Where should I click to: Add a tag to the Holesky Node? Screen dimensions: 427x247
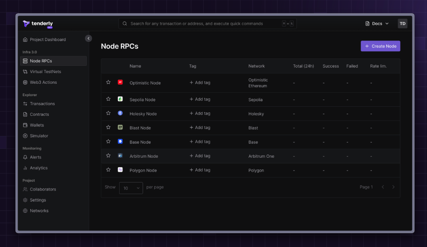[199, 113]
